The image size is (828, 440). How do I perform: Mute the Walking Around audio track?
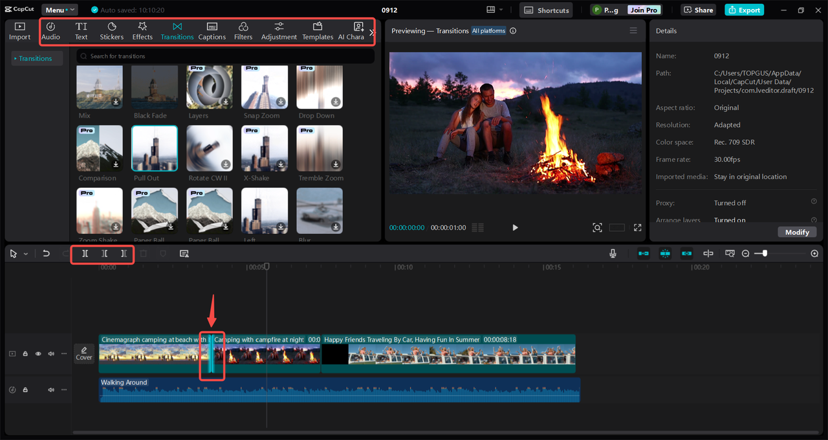point(51,390)
